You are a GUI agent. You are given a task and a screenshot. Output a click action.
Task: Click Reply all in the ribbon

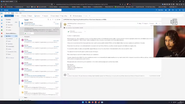[x=45, y=16]
